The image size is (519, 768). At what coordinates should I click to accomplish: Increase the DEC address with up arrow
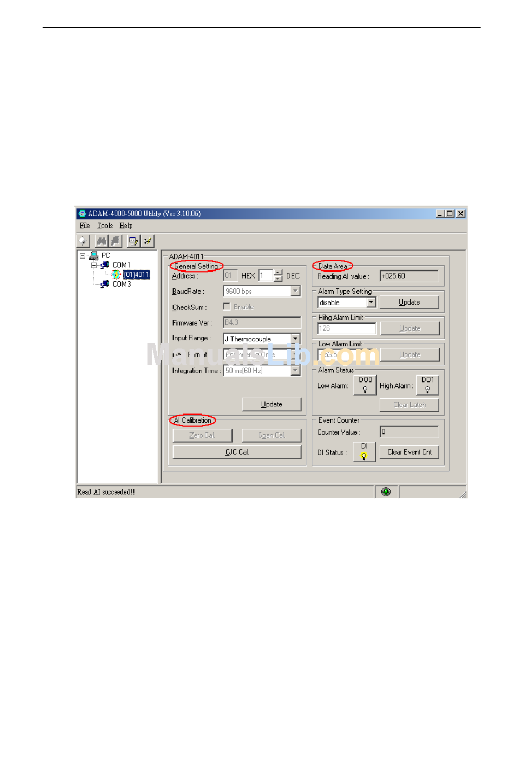278,272
